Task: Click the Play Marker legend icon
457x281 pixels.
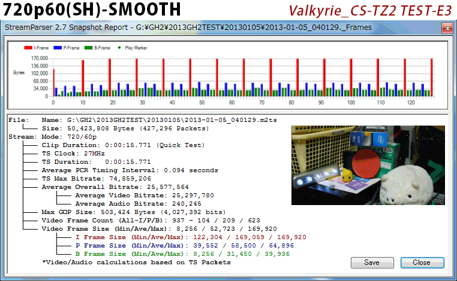Action: point(119,47)
